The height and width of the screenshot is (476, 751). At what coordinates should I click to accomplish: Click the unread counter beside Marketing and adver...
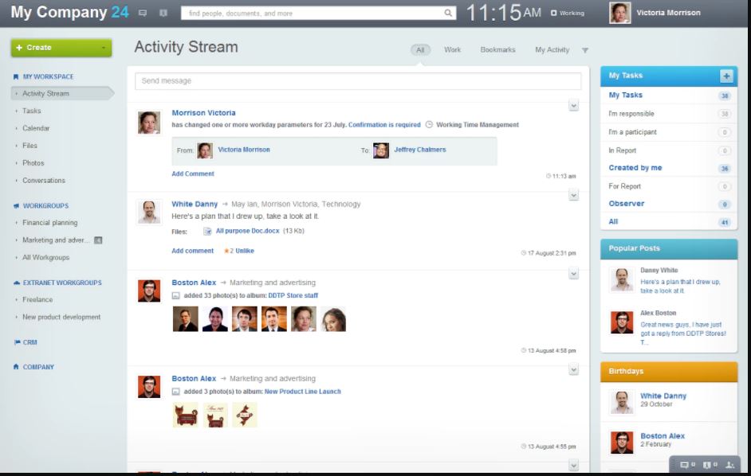click(x=98, y=240)
